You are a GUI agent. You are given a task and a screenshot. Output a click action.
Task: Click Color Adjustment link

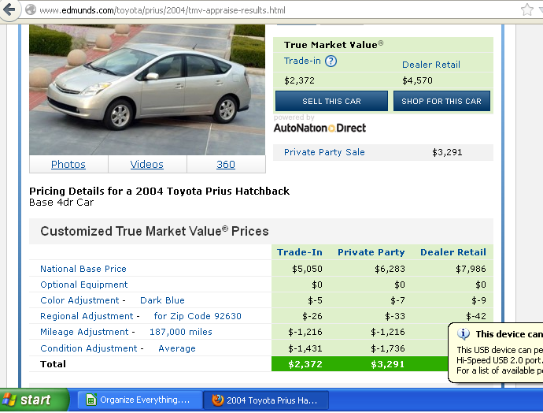point(79,300)
